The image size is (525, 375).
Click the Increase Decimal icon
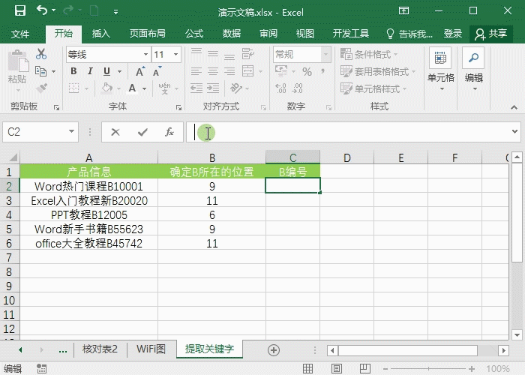tap(280, 88)
